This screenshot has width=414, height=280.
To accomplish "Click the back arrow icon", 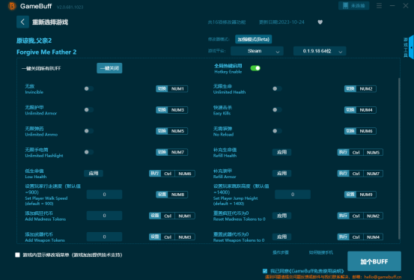I will (22, 22).
